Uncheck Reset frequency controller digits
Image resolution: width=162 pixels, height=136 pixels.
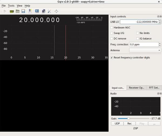[x=112, y=57]
